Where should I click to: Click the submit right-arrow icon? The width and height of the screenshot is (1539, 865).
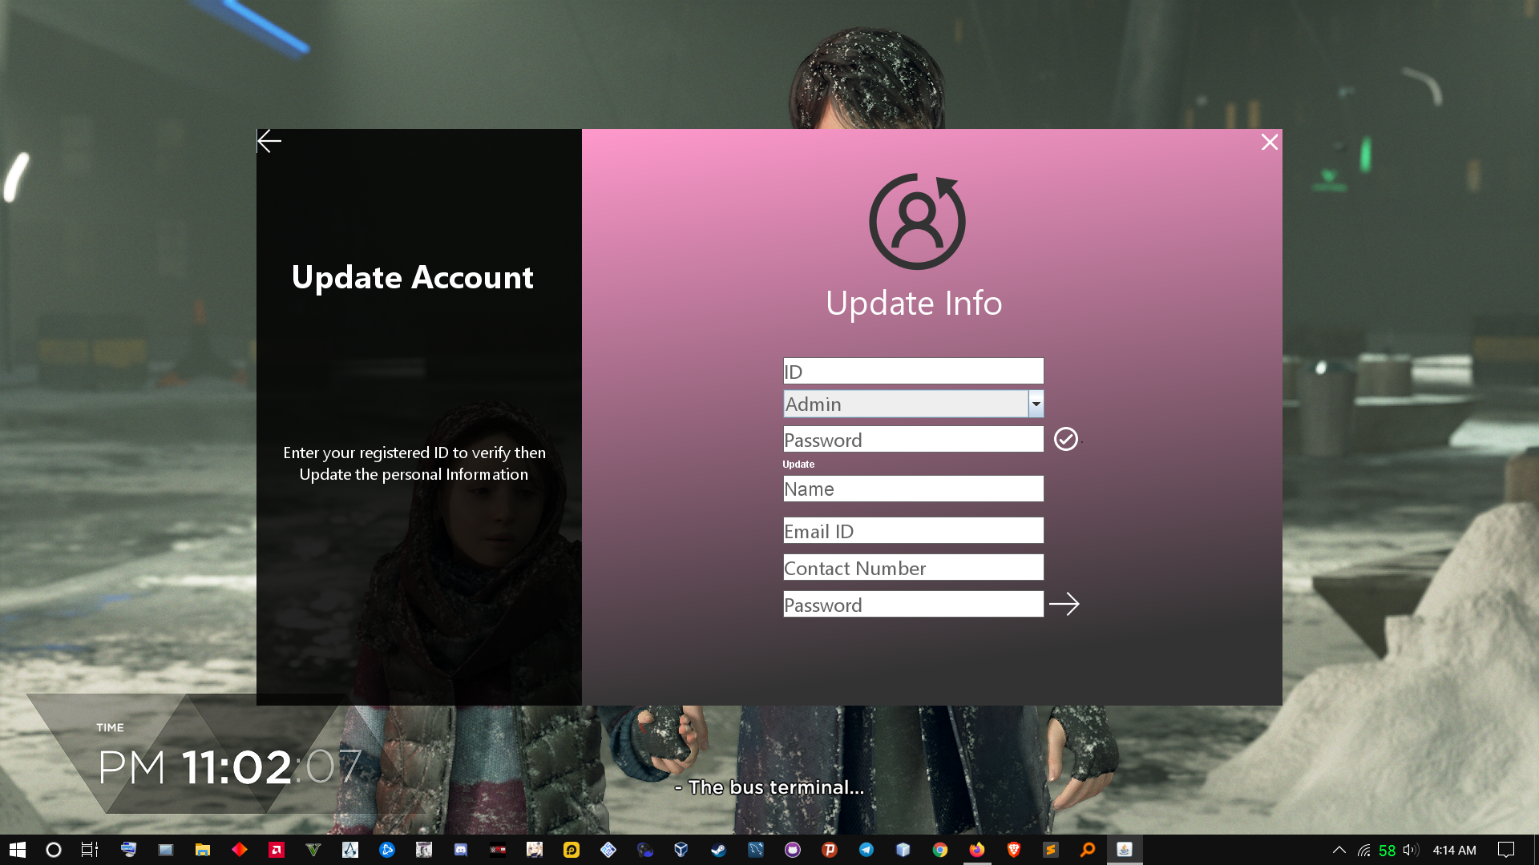pyautogui.click(x=1064, y=604)
